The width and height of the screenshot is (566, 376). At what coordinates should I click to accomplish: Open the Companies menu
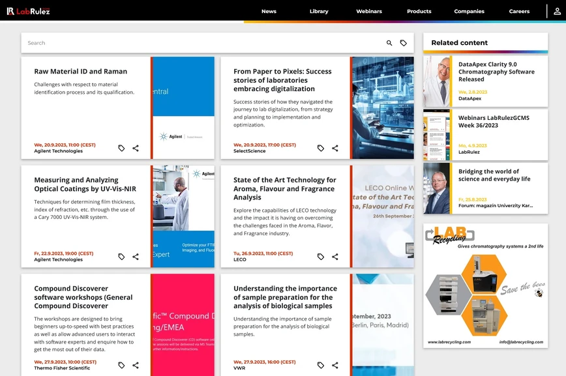coord(469,11)
